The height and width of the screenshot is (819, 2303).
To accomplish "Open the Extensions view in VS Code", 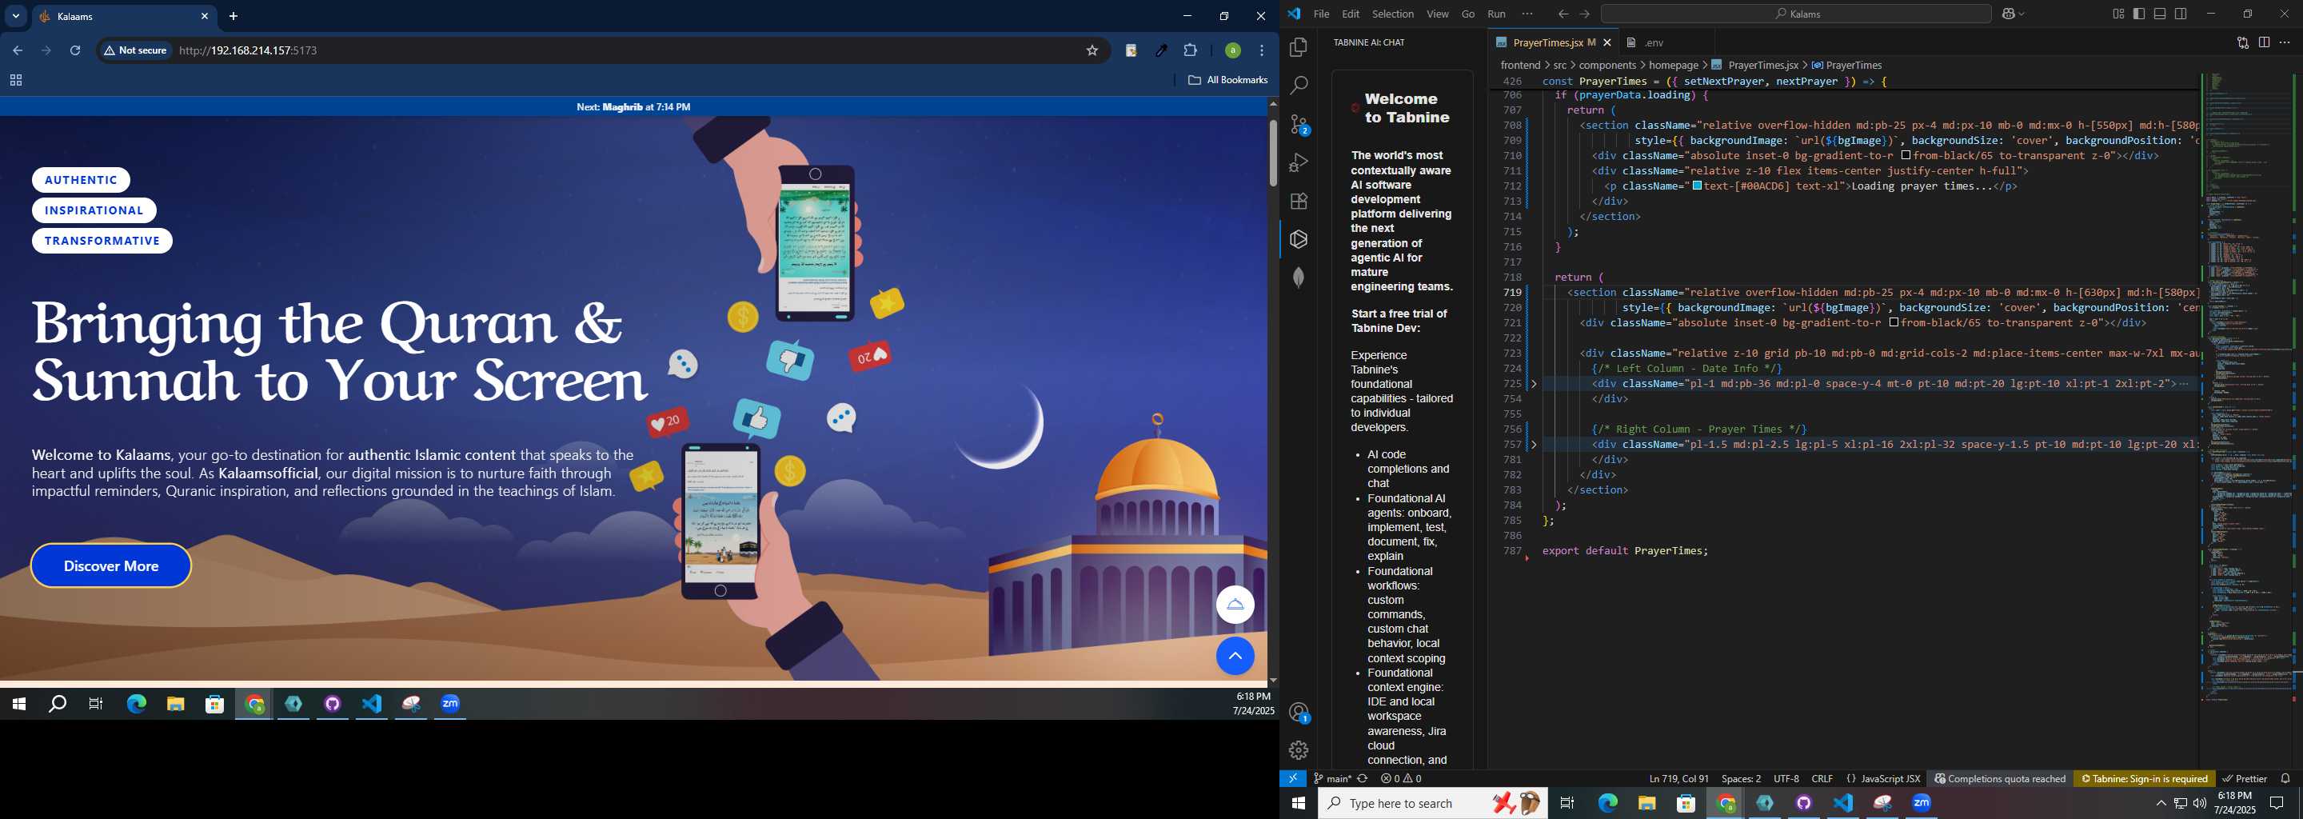I will click(x=1299, y=202).
